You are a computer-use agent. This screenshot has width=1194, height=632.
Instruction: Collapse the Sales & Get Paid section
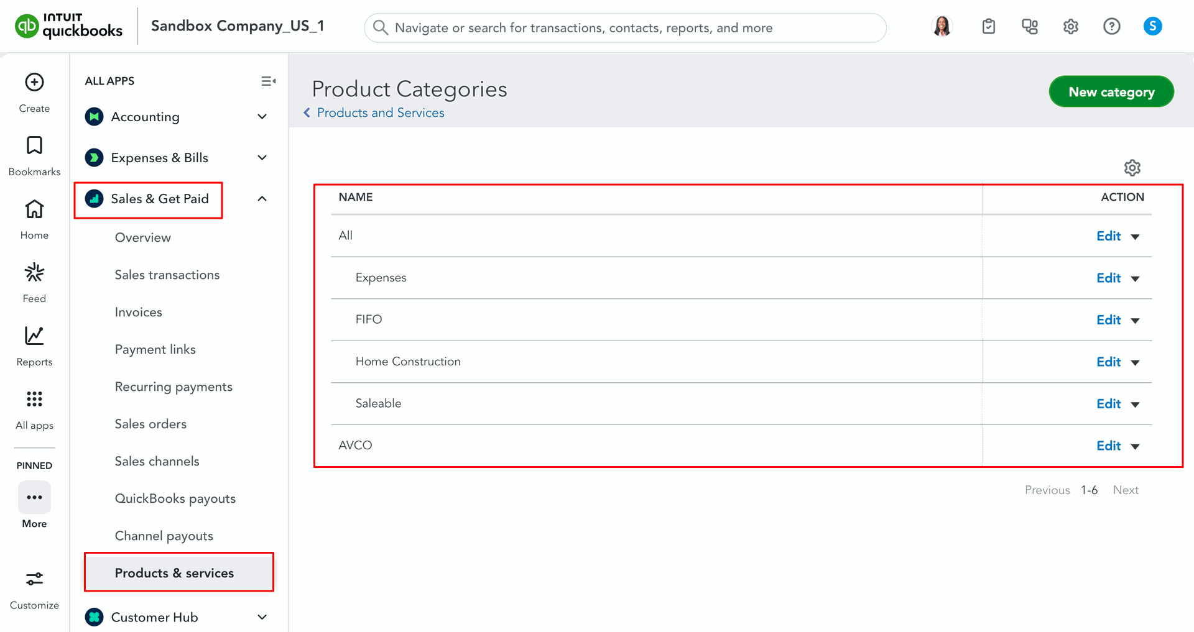pos(262,199)
